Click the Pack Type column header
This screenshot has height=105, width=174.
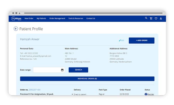103,90
